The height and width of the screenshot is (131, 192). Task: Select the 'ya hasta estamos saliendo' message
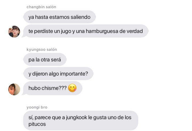point(59,17)
